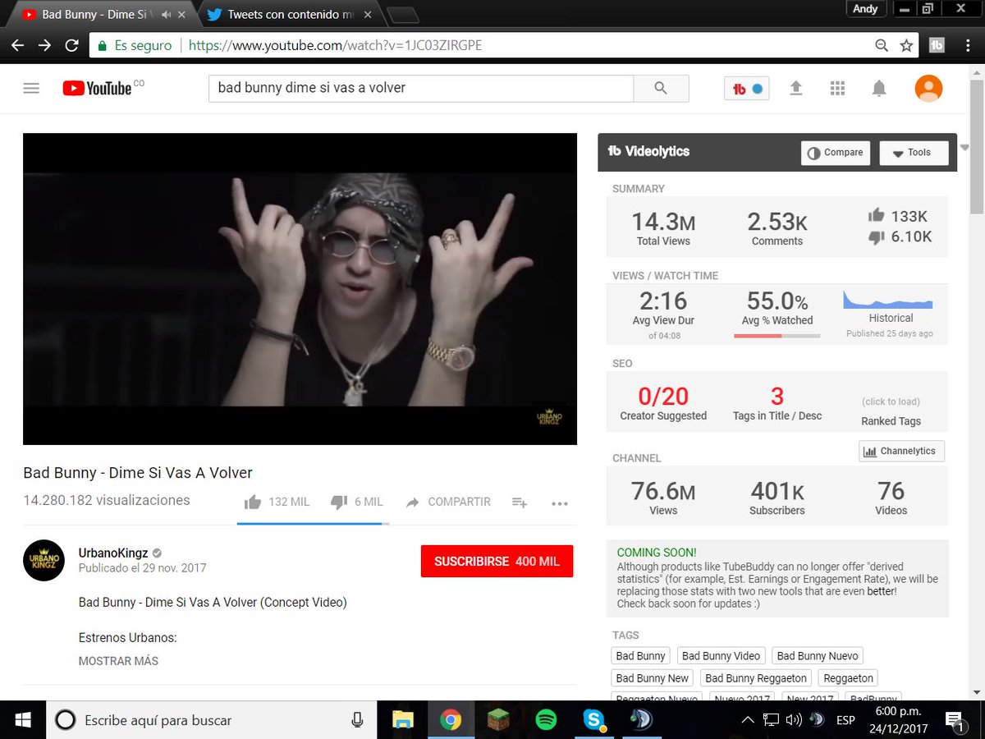Viewport: 985px width, 739px height.
Task: Open the YouTube apps grid icon
Action: [x=837, y=88]
